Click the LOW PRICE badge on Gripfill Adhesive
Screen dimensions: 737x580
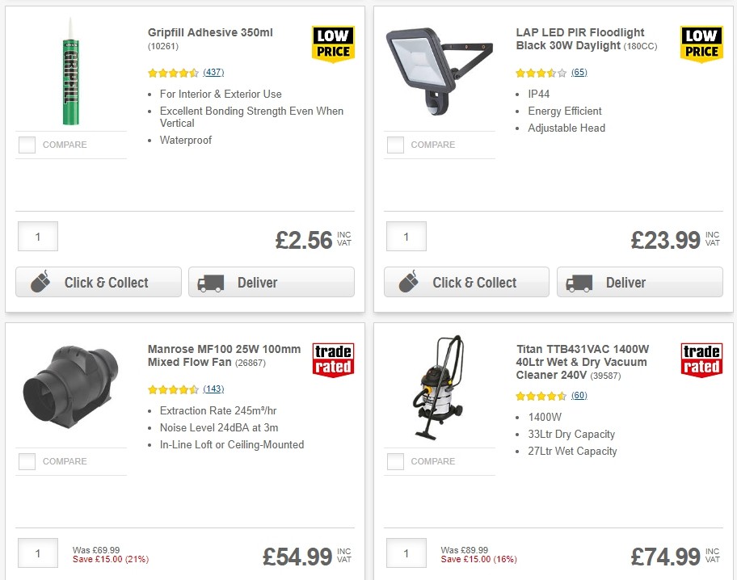tap(333, 44)
